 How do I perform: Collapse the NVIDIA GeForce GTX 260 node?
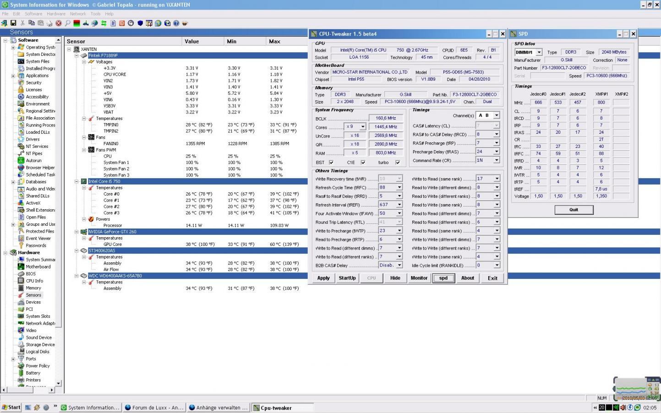77,232
